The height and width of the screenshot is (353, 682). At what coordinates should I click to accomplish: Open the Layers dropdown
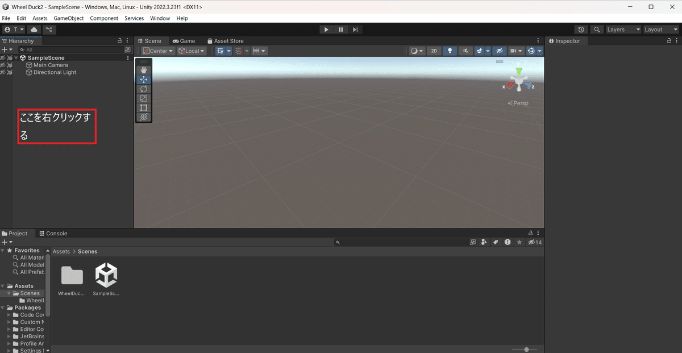[623, 30]
